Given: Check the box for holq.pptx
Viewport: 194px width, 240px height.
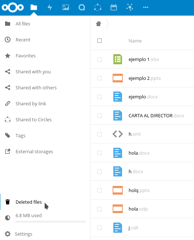Looking at the screenshot, I should [x=100, y=190].
